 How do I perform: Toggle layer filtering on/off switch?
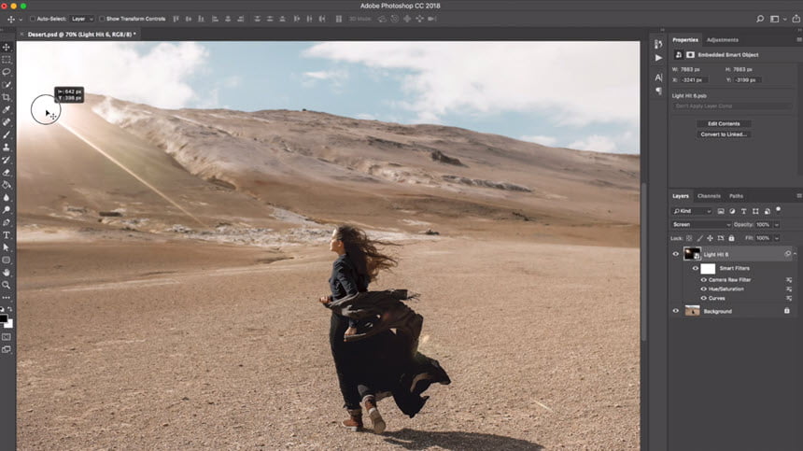click(779, 209)
